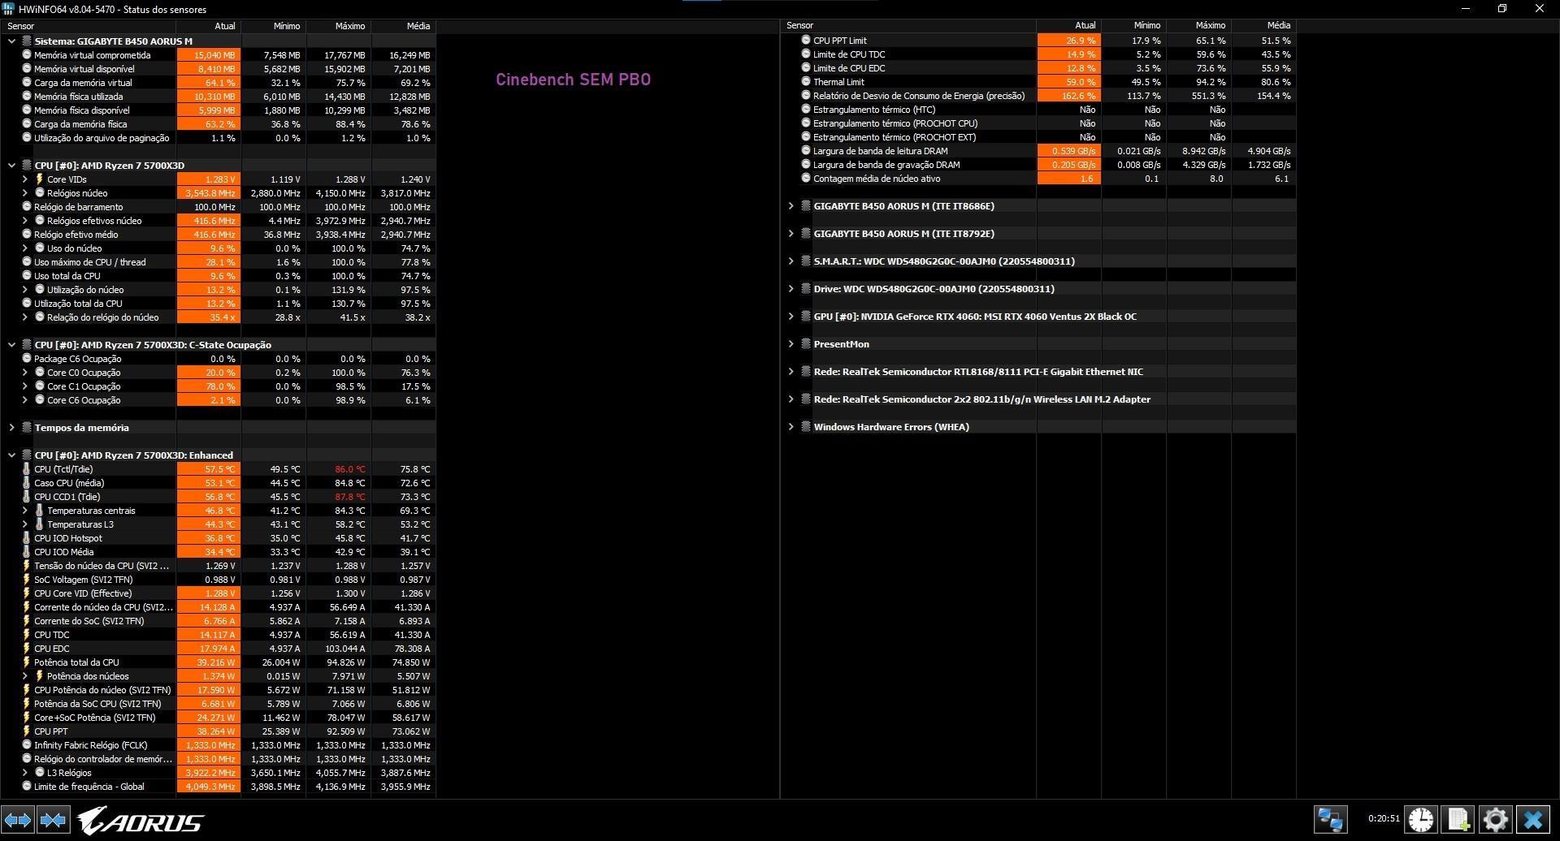Expand the Tempos da memória group
Viewport: 1560px width, 841px height.
pos(11,428)
